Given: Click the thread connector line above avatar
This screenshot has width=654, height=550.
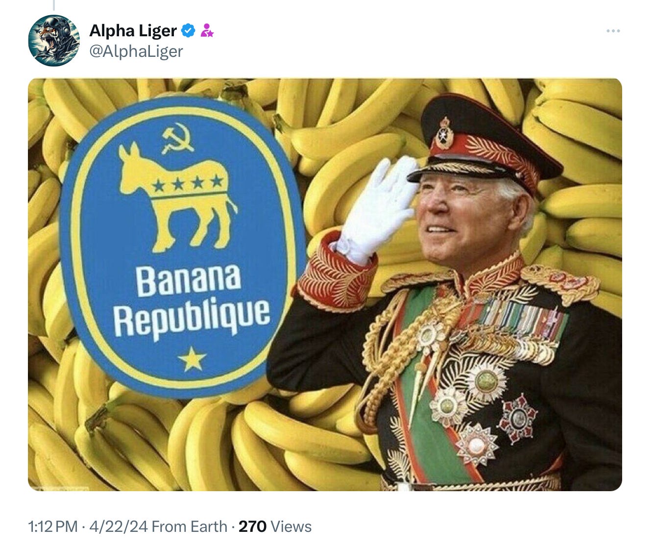Looking at the screenshot, I should coord(53,5).
